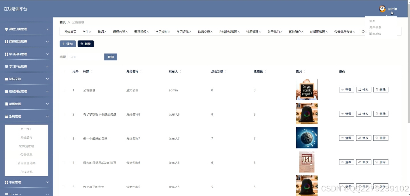Click 修改 on the 公告信息 row
Viewport: 410px width, 196px height.
point(363,90)
